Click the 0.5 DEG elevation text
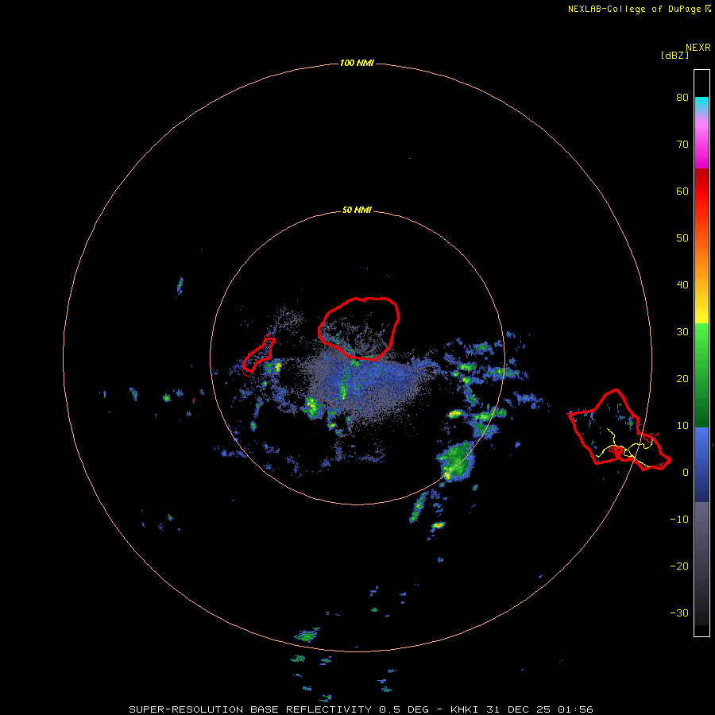The image size is (715, 715). (404, 709)
